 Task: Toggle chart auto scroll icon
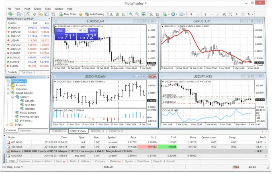click(151, 14)
